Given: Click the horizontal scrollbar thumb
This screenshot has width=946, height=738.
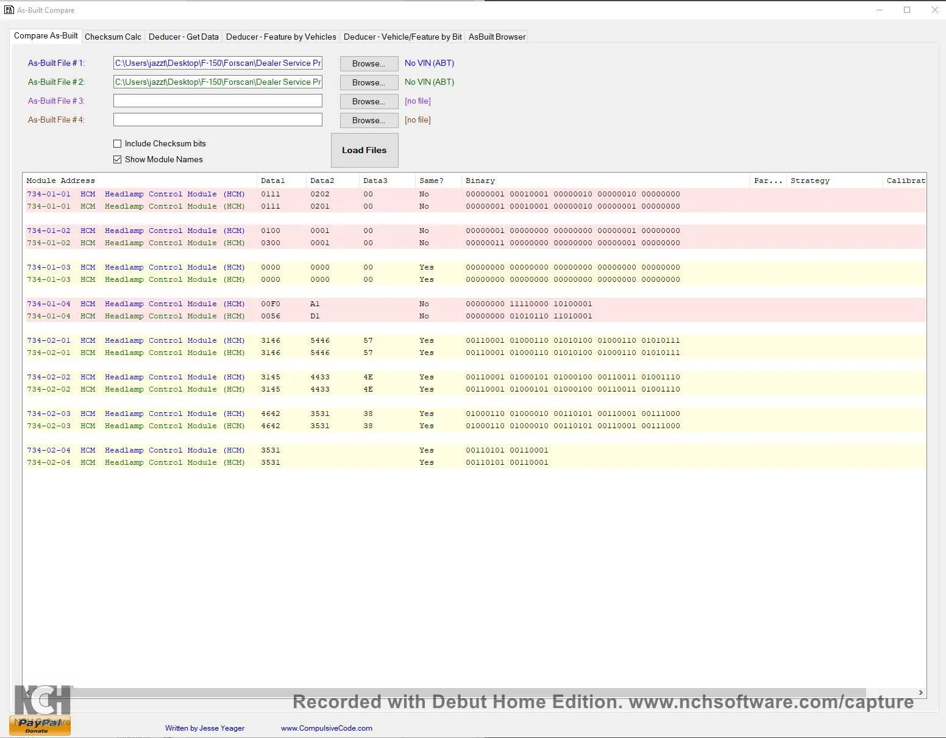Looking at the screenshot, I should point(450,692).
